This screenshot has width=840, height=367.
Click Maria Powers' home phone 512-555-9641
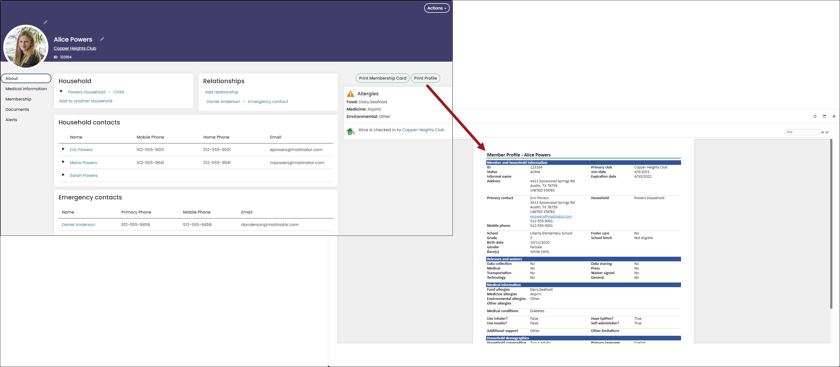(x=217, y=163)
